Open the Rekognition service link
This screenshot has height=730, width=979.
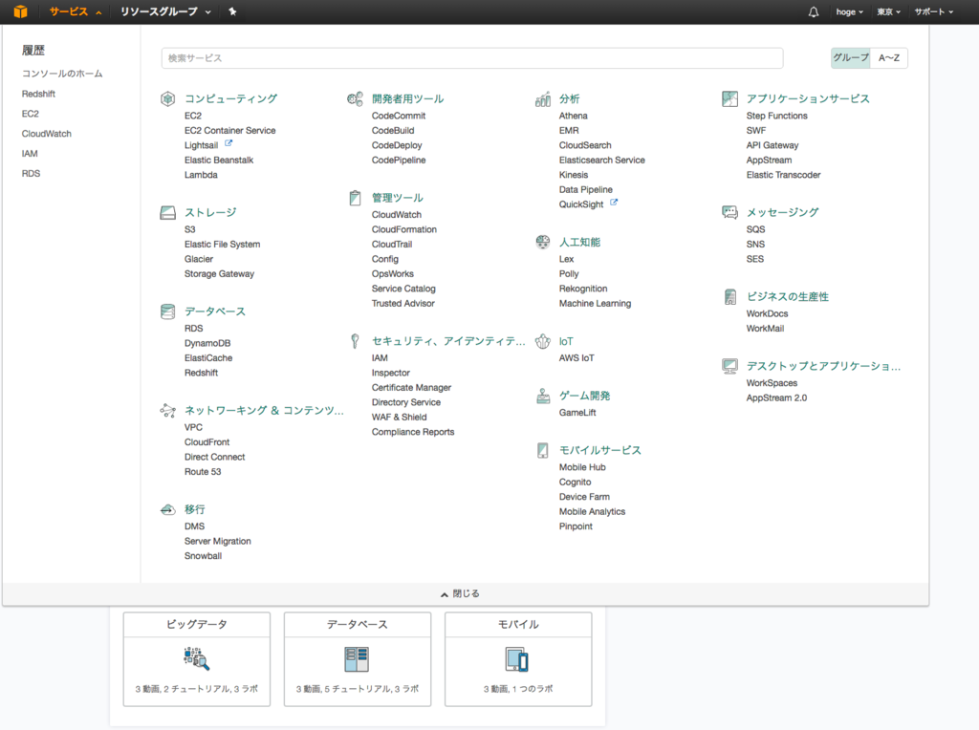583,289
